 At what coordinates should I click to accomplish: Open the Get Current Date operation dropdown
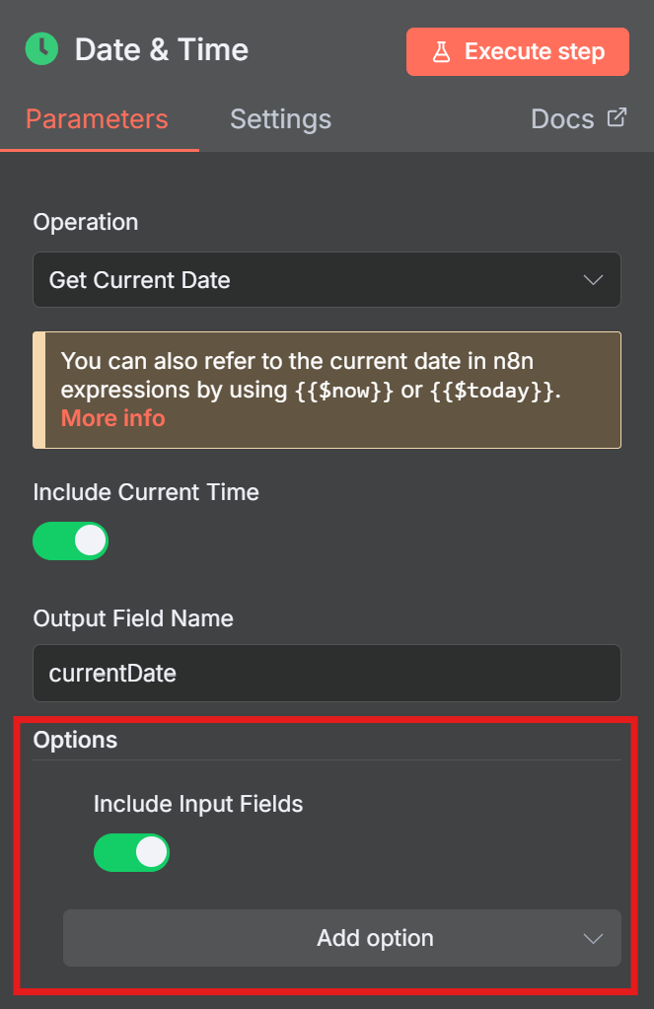(326, 280)
